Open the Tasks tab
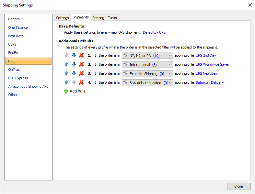This screenshot has height=194, width=255. click(112, 18)
